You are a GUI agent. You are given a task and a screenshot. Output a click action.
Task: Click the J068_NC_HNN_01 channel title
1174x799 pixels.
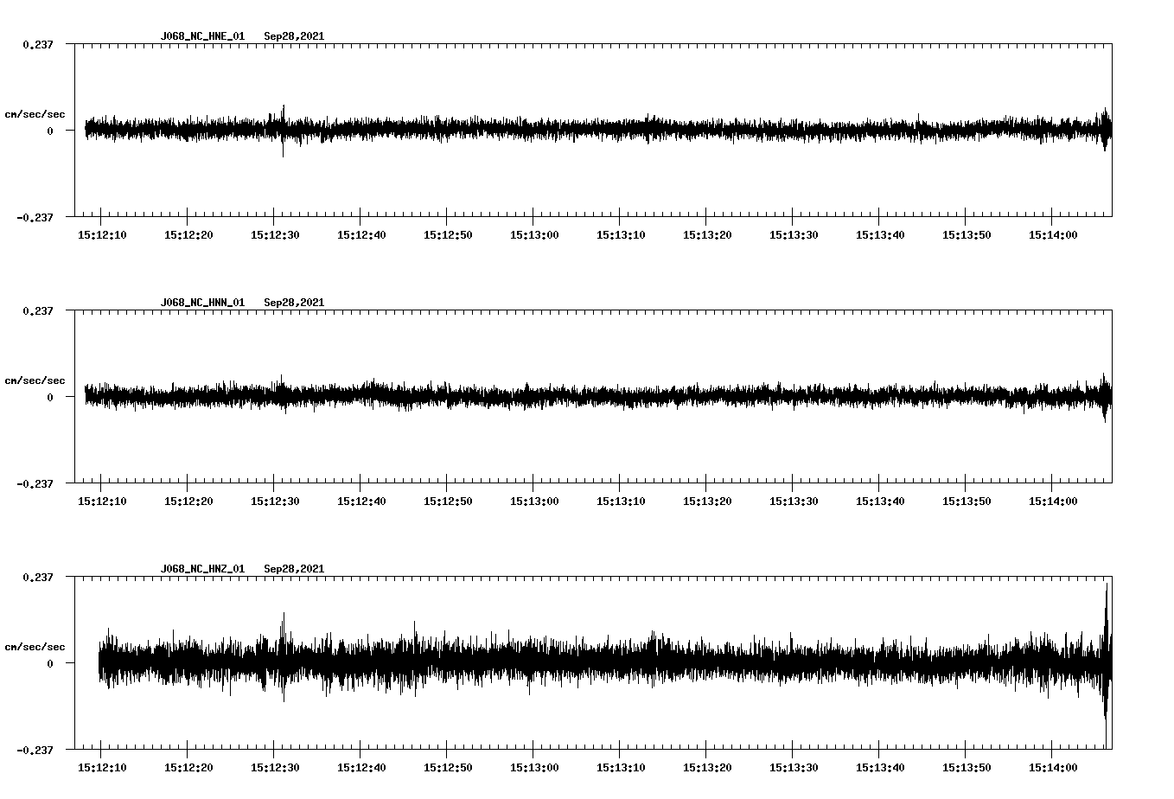(x=202, y=303)
